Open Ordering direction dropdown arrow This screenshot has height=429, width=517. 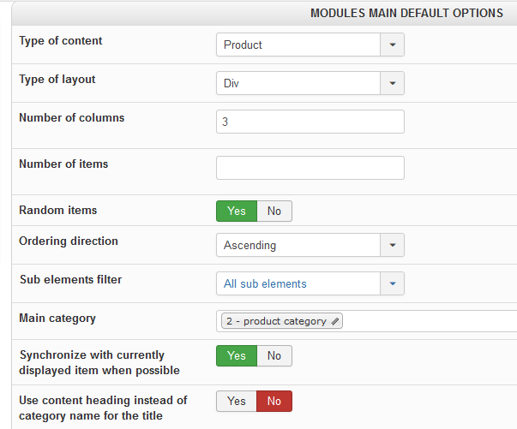392,245
